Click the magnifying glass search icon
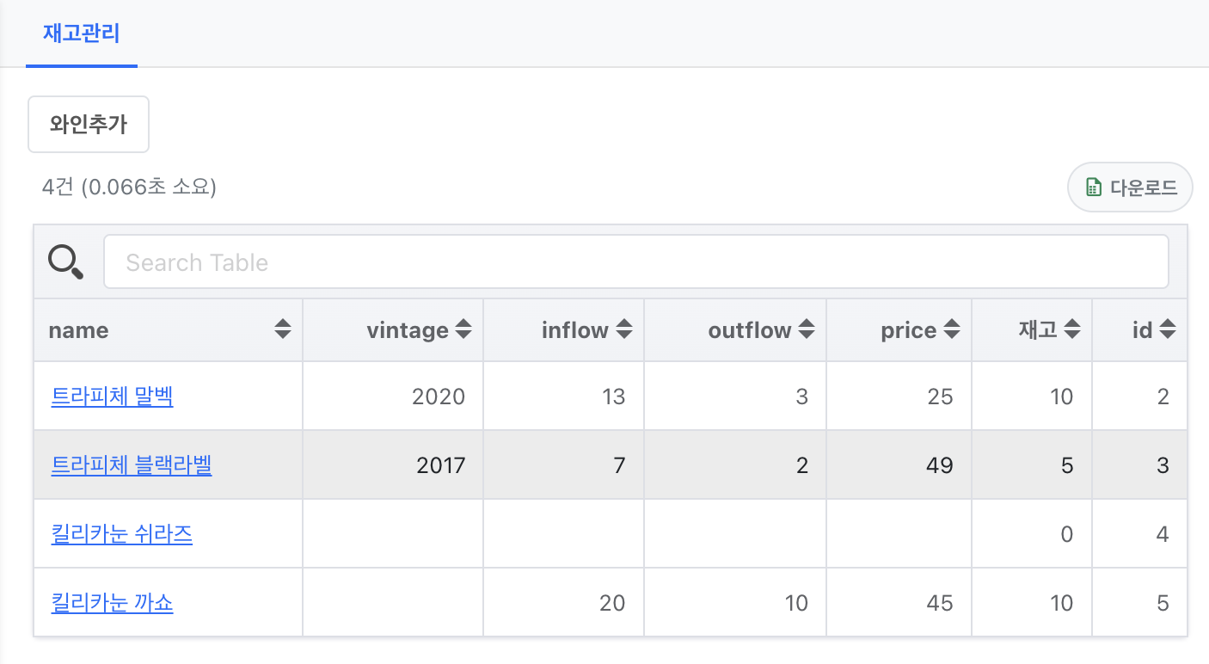Viewport: 1209px width, 664px height. [65, 261]
